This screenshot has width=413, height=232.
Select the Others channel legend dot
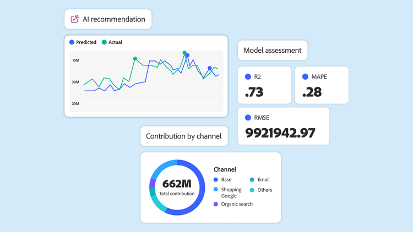[x=252, y=190]
